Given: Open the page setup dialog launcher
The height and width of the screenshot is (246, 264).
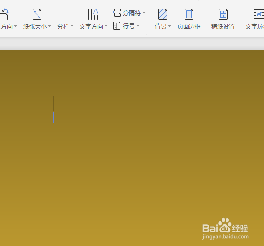Looking at the screenshot, I should pyautogui.click(x=146, y=34).
